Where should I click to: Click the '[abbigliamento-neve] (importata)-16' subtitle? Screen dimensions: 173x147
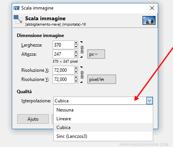56,24
